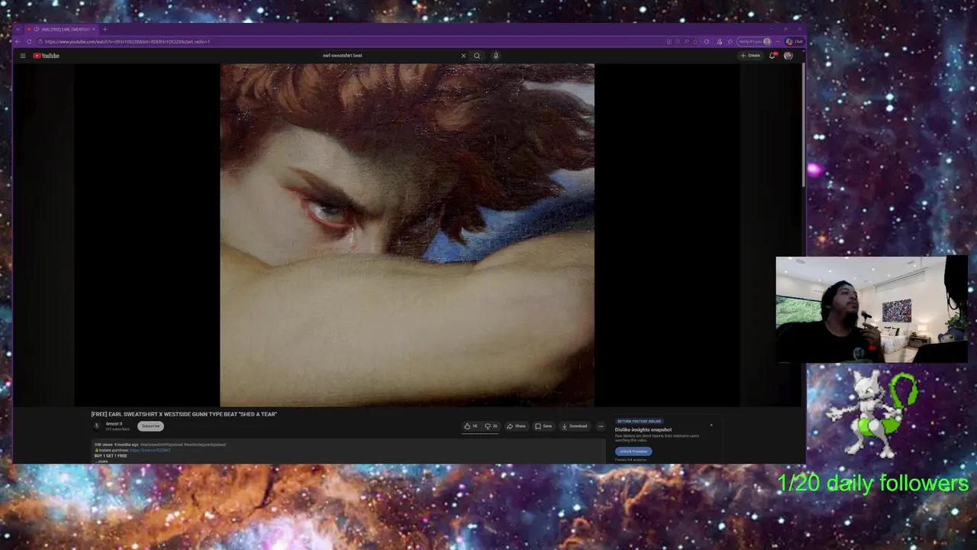Image resolution: width=977 pixels, height=550 pixels.
Task: Open a new browser tab with plus
Action: pyautogui.click(x=105, y=29)
